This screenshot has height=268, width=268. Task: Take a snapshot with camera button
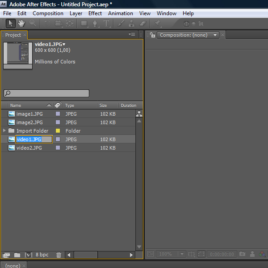[242, 254]
